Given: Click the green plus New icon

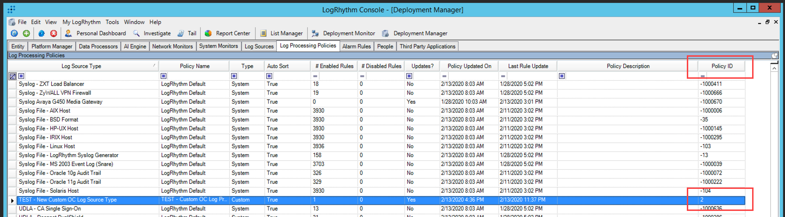Looking at the screenshot, I should tap(26, 33).
